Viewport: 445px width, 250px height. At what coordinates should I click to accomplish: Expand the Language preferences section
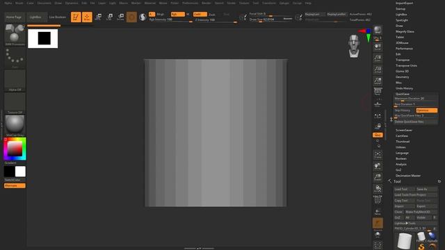pyautogui.click(x=402, y=153)
